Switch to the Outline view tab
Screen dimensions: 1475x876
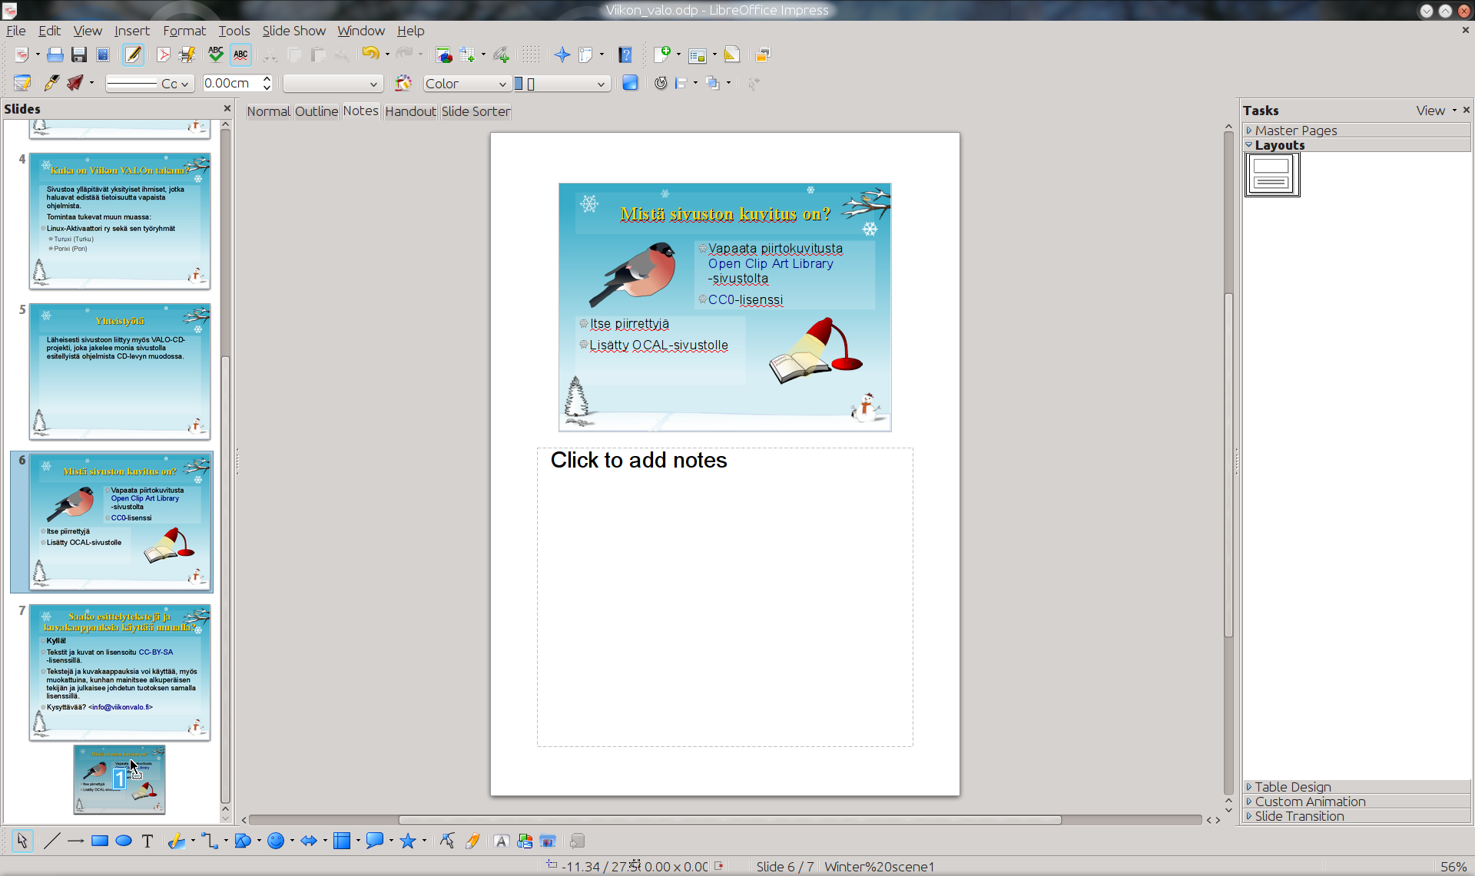click(316, 111)
